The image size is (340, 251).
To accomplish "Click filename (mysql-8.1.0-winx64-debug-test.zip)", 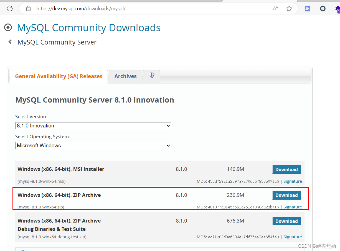I will tap(52, 237).
